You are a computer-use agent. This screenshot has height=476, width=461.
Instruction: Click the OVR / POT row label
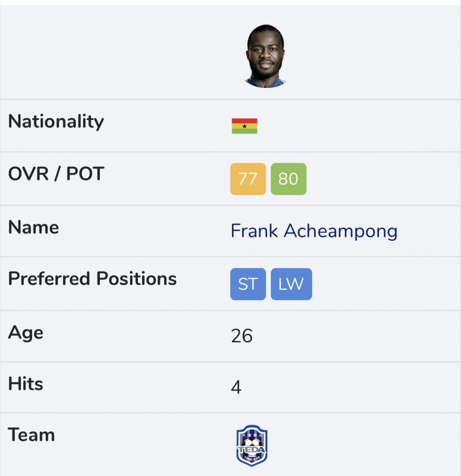(x=56, y=174)
